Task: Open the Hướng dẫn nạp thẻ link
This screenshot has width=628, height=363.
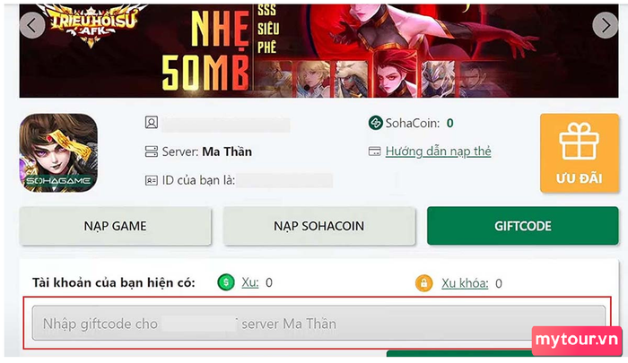Action: pyautogui.click(x=438, y=151)
